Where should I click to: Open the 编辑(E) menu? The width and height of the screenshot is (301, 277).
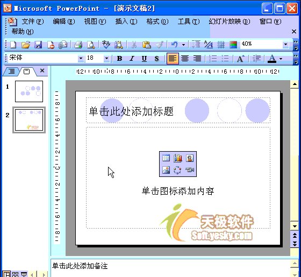pos(64,22)
